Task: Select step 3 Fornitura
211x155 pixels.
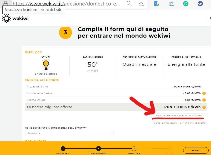Action: (134, 148)
